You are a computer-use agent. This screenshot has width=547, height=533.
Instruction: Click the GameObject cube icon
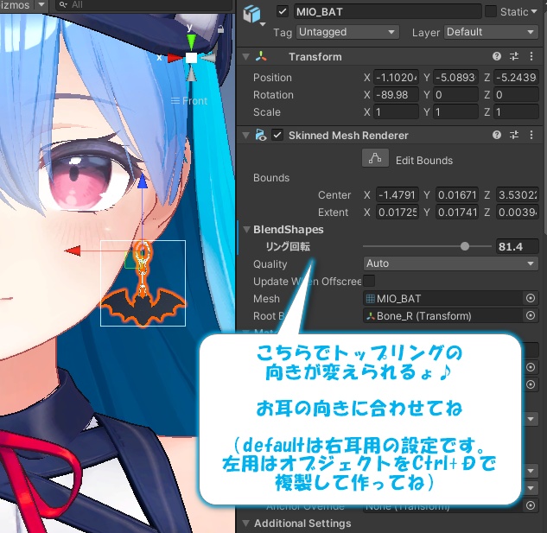pos(251,14)
